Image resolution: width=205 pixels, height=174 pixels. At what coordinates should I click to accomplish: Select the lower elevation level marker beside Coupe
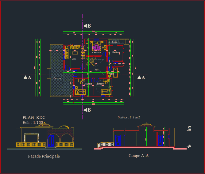(x=190, y=146)
